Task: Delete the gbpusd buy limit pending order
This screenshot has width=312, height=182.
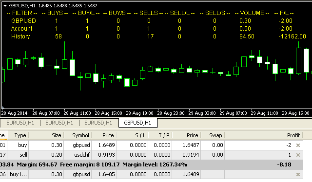Action: click(298, 174)
